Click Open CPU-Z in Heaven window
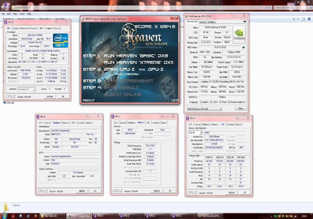The image size is (313, 219). (x=119, y=69)
